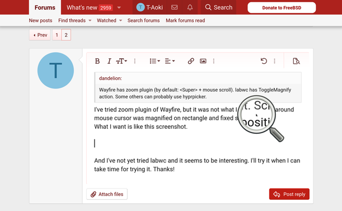This screenshot has width=342, height=211.
Task: Open the text alignment dropdown
Action: point(170,61)
